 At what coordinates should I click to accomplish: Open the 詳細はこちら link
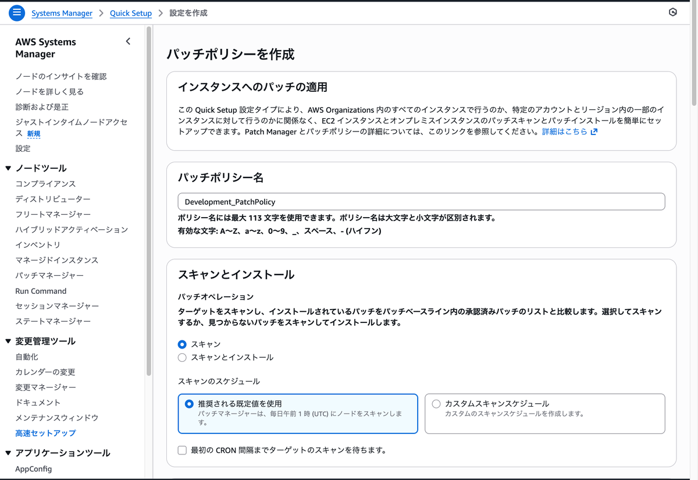coord(565,132)
